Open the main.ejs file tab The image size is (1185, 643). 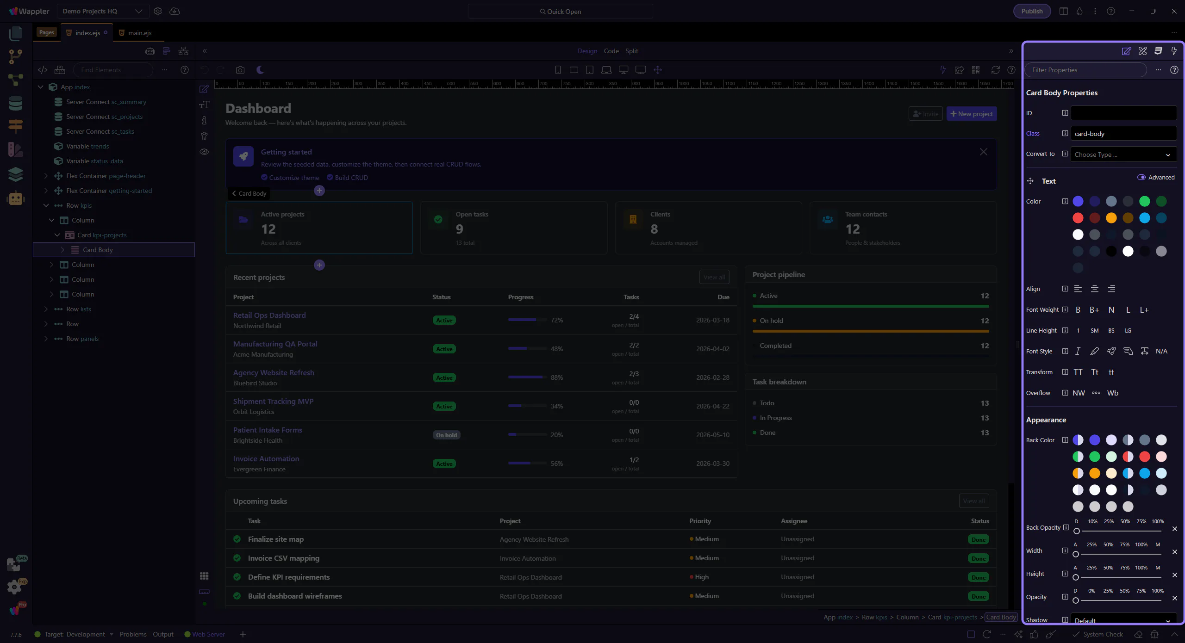point(139,33)
